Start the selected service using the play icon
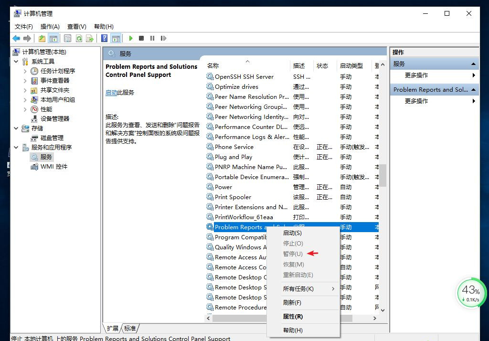The width and height of the screenshot is (489, 341). 130,38
